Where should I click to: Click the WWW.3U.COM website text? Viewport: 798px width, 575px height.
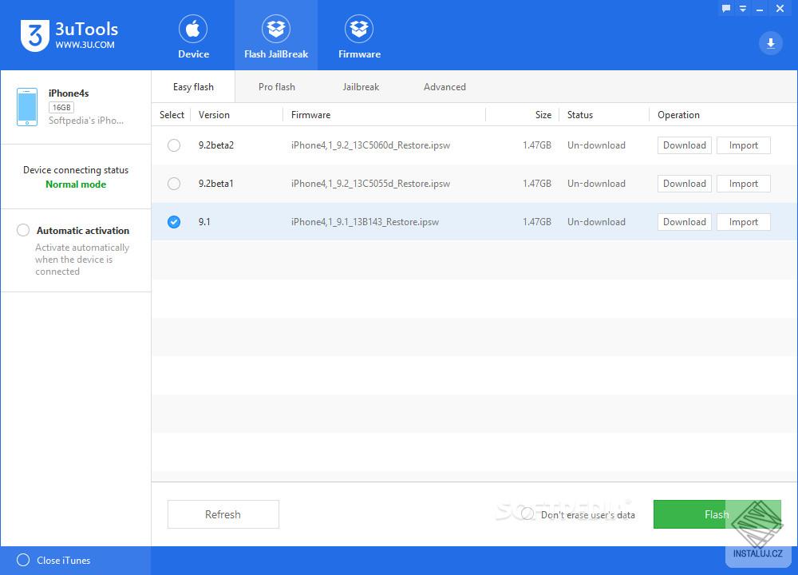point(85,45)
